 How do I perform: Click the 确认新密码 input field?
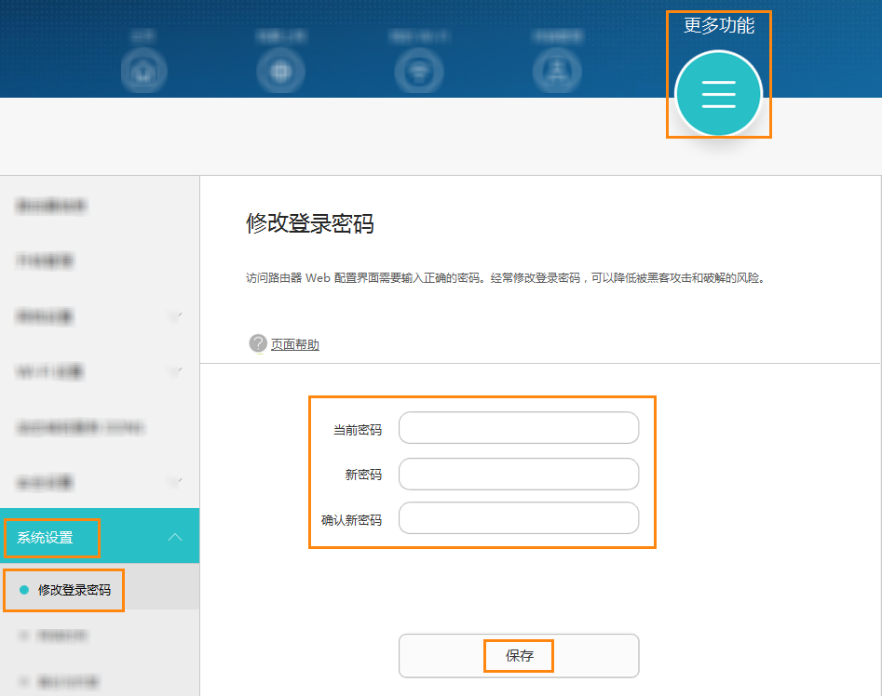tap(518, 517)
